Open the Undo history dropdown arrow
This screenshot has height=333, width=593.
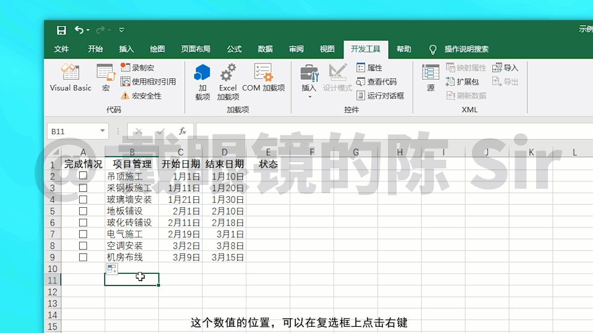pyautogui.click(x=88, y=30)
